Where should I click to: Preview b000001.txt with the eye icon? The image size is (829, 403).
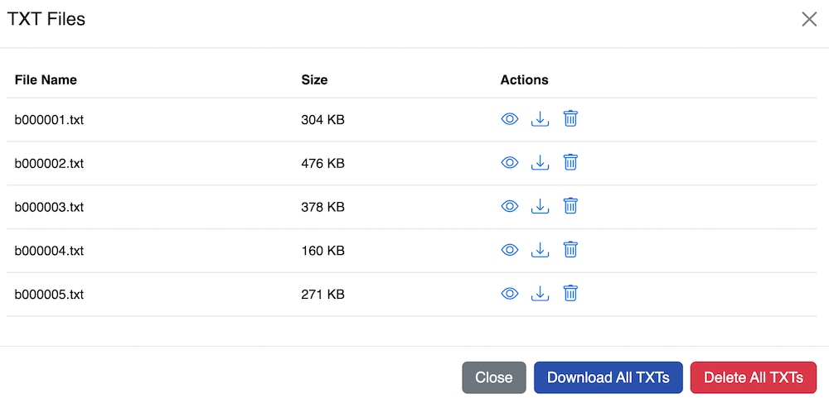pos(510,119)
